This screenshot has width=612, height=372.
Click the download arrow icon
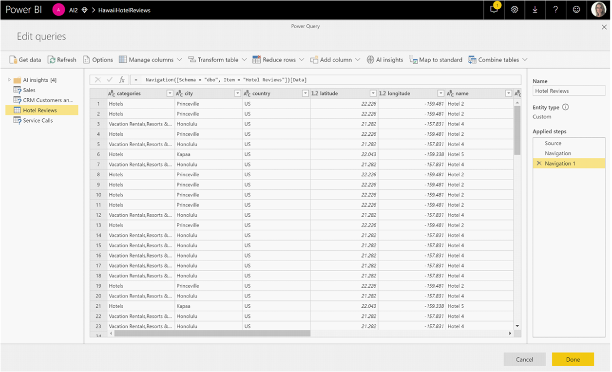pyautogui.click(x=535, y=10)
